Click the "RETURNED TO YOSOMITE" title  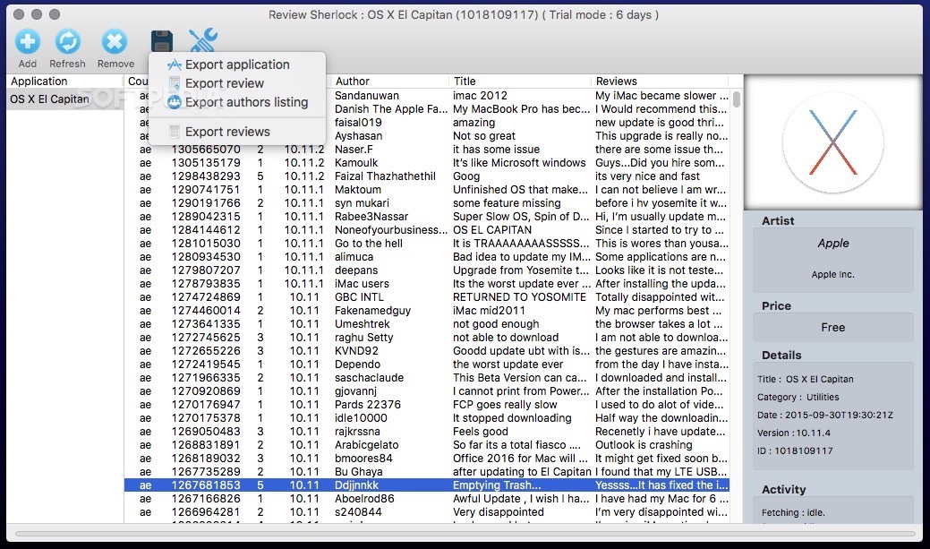[x=519, y=297]
